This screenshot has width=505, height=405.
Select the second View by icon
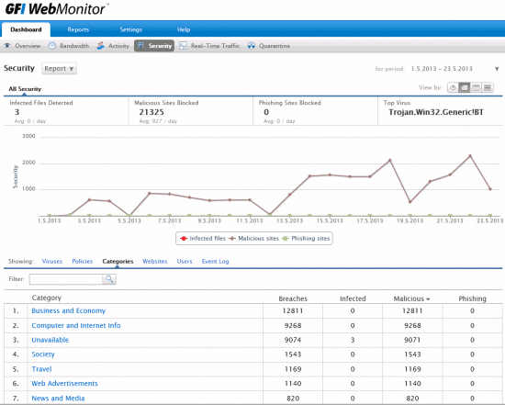coord(465,87)
